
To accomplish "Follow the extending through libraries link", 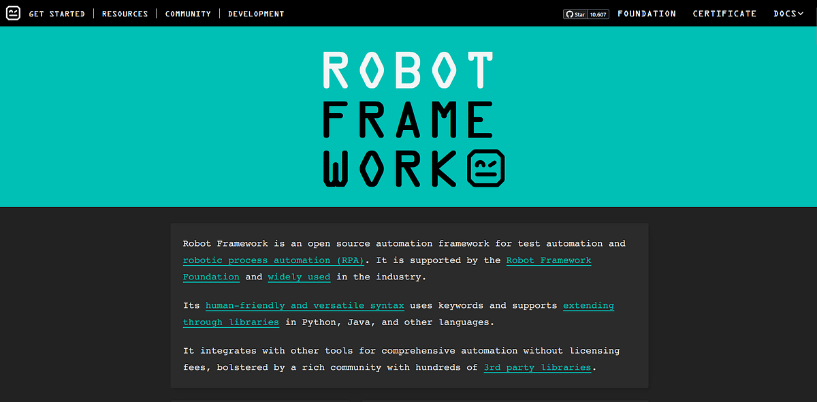I will point(588,305).
